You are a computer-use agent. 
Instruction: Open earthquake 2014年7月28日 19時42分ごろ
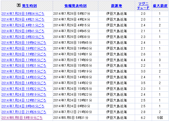[x=24, y=43]
